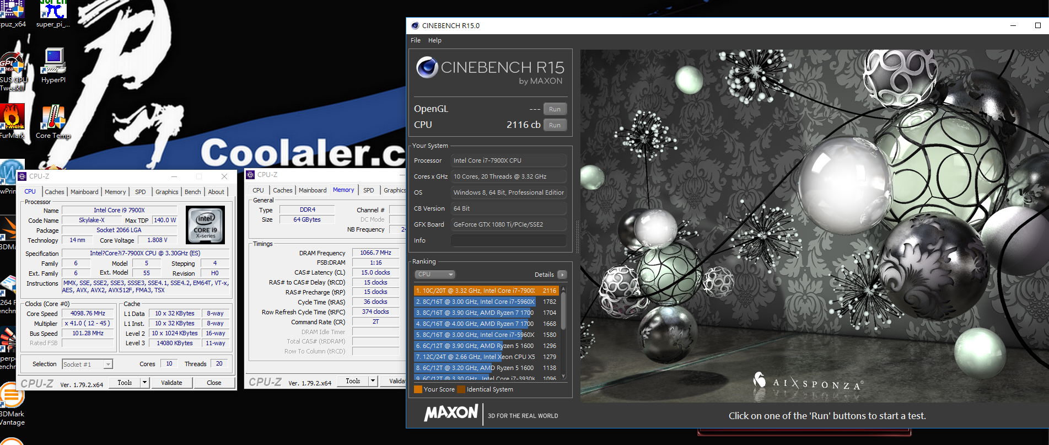Click Close button in left CPU-Z
This screenshot has width=1049, height=445.
tap(214, 383)
